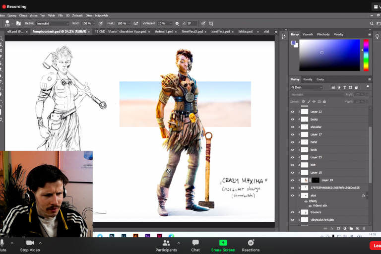Viewport: 381px width, 254px height.
Task: Switch to the Kanály tab
Action: 308,79
